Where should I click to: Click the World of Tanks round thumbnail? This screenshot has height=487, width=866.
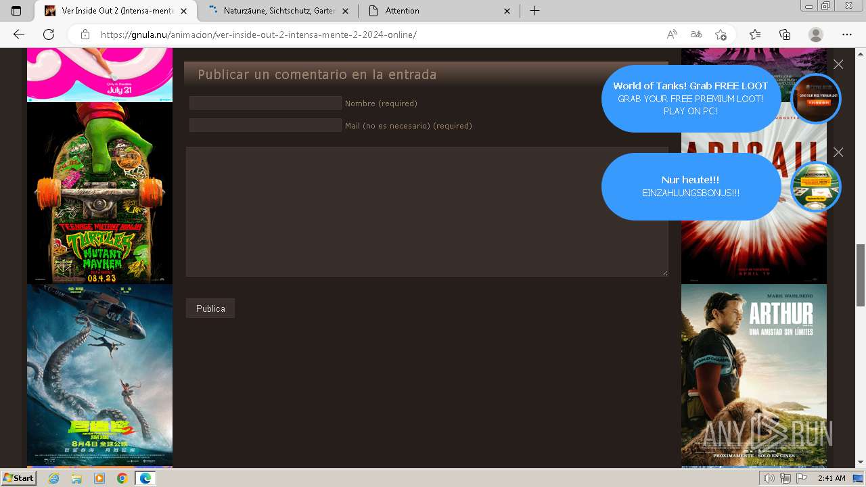(815, 99)
